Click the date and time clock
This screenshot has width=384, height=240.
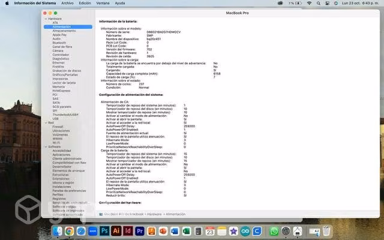(x=360, y=3)
